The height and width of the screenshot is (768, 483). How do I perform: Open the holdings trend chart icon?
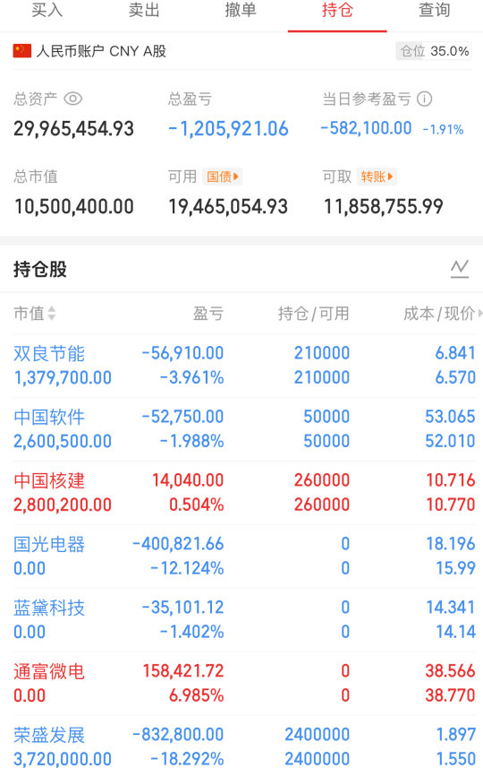460,269
